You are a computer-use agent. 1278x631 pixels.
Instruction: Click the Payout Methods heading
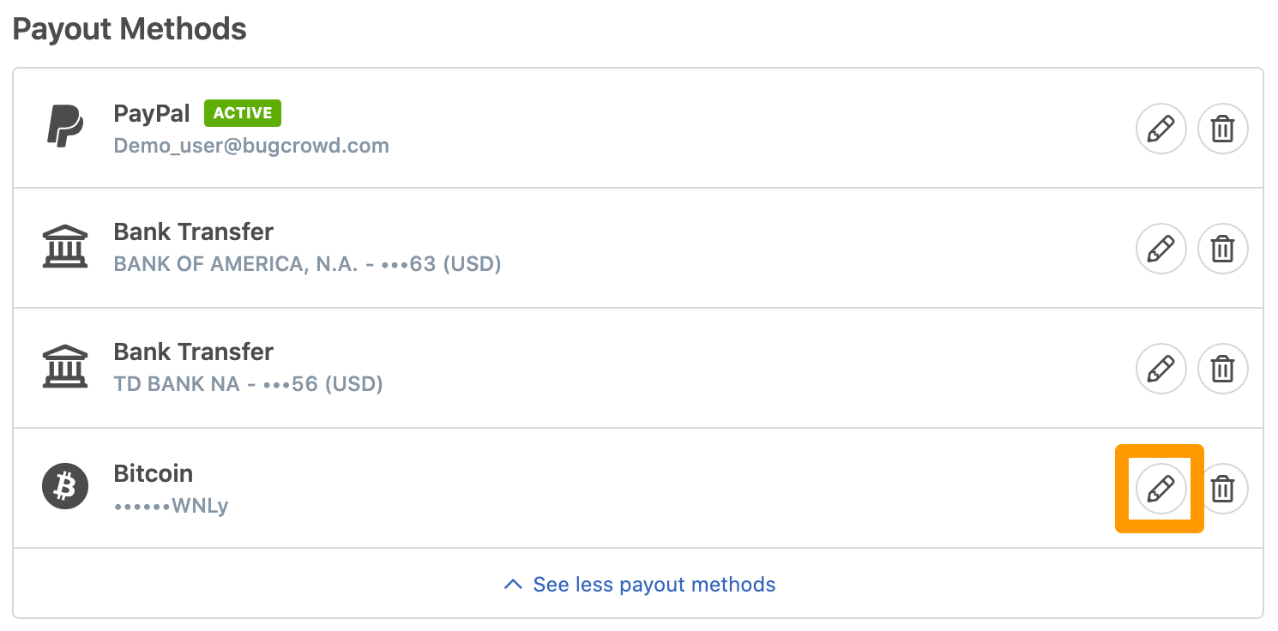(x=130, y=29)
